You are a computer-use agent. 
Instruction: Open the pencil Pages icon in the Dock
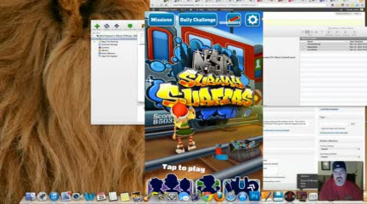[x=266, y=196]
